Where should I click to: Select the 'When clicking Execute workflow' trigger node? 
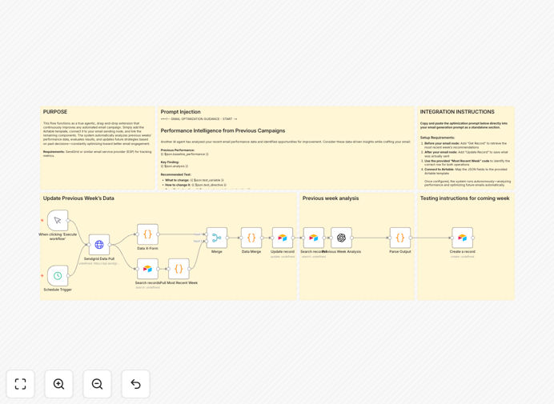(58, 220)
